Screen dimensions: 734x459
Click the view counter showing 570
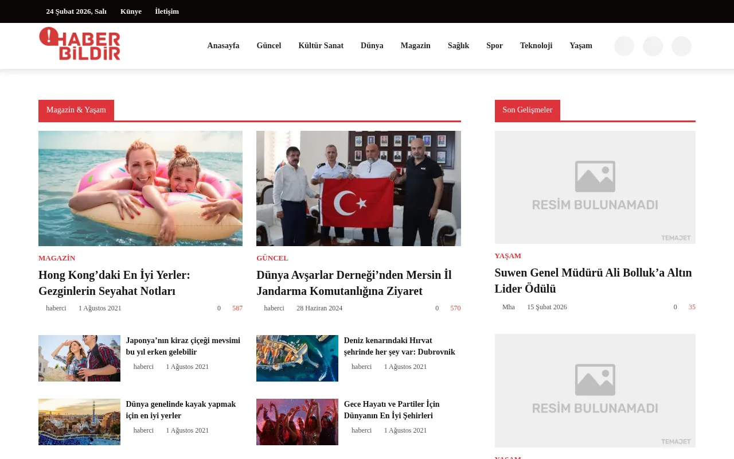pos(455,308)
